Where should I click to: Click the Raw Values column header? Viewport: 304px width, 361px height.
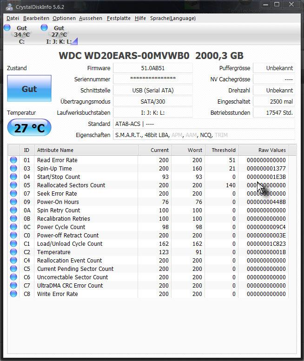click(264, 150)
